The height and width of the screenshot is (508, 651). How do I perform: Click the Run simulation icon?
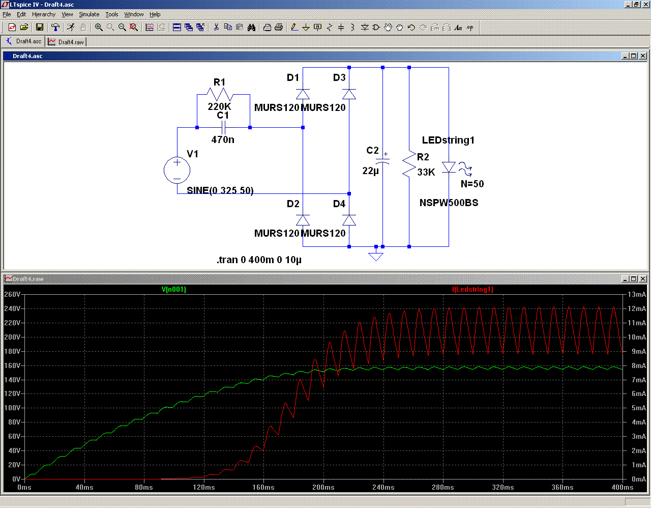tap(71, 27)
